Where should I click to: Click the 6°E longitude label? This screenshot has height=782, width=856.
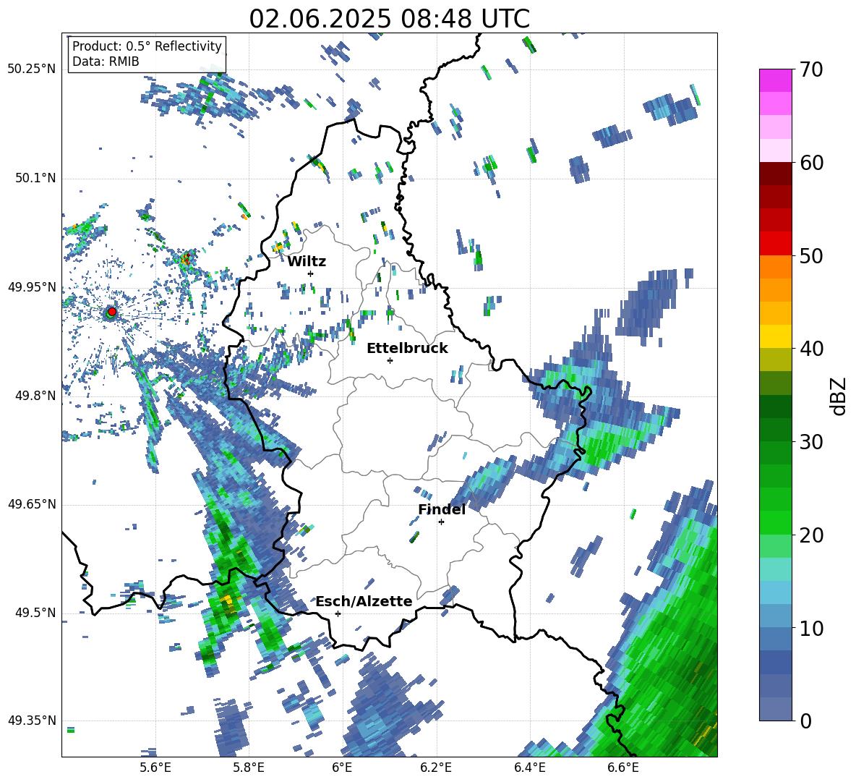(342, 768)
